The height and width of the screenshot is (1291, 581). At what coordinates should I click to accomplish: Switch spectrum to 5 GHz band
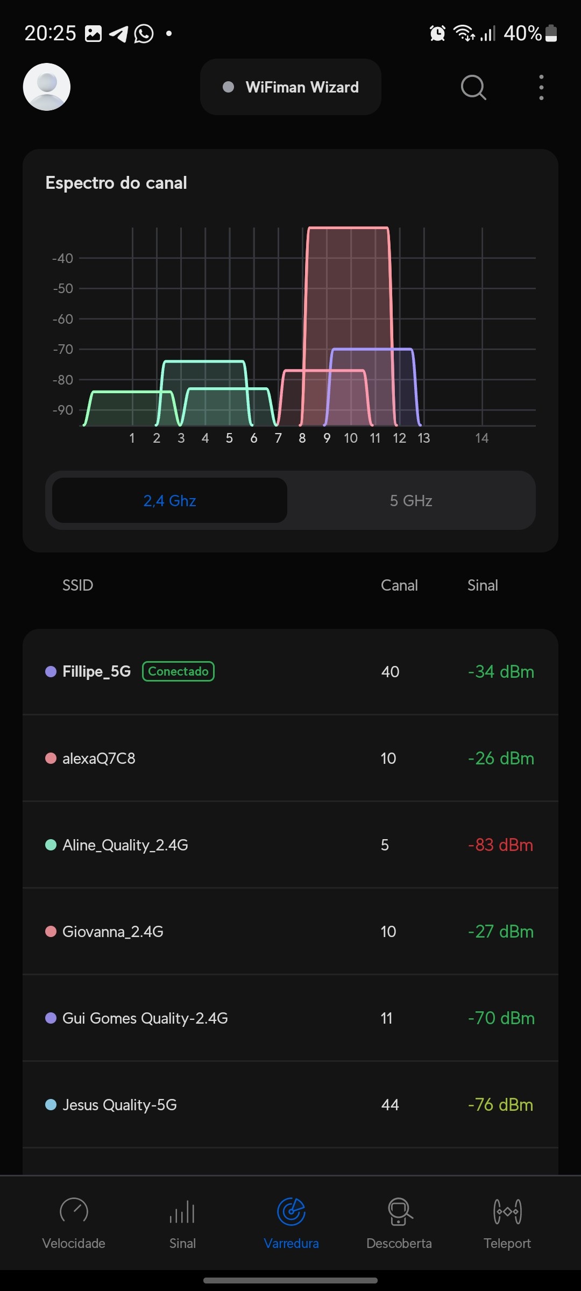(411, 501)
